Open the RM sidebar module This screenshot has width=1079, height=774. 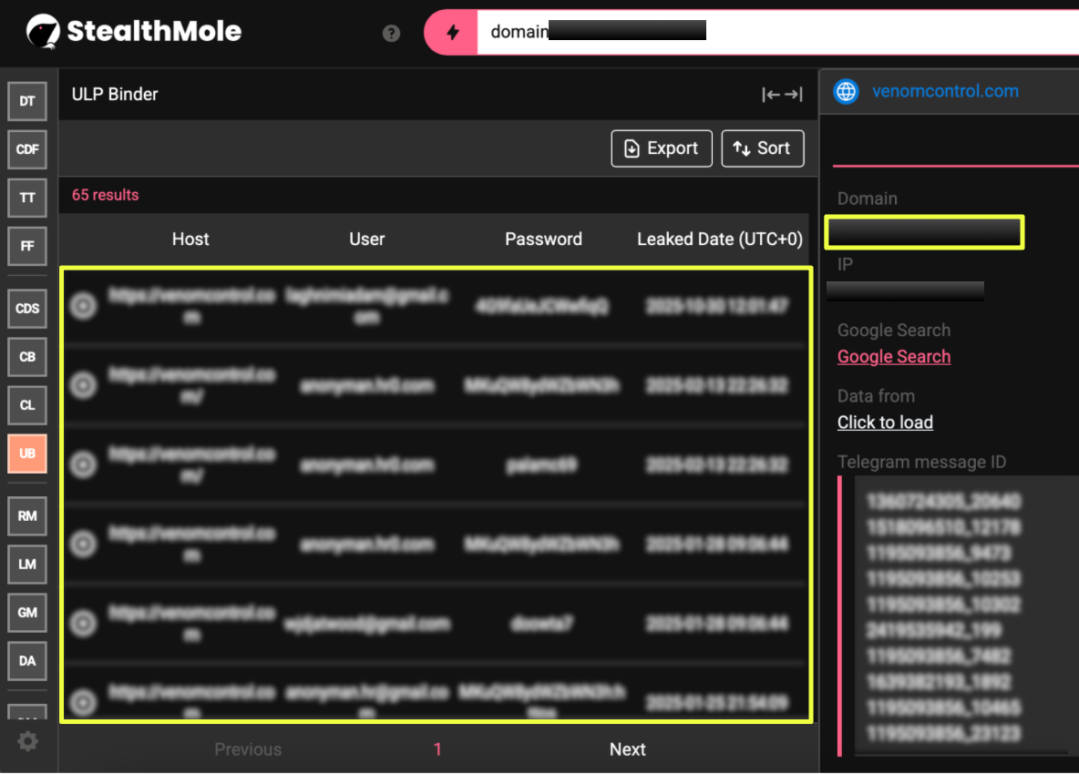tap(27, 516)
